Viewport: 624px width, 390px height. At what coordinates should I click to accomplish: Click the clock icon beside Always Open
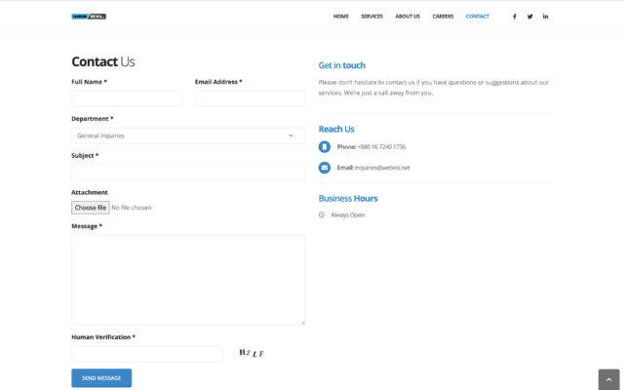[x=322, y=214]
